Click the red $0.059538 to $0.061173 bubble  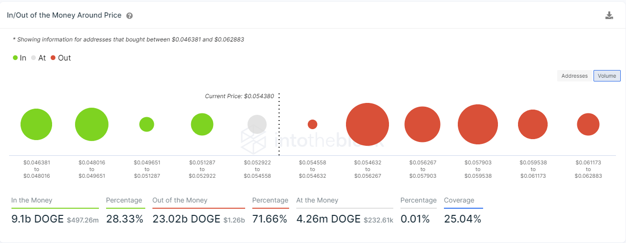(533, 124)
